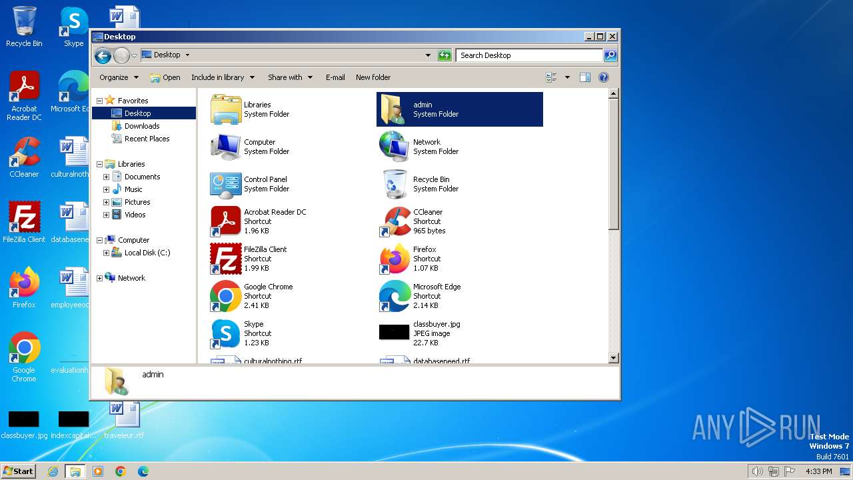This screenshot has width=853, height=480.
Task: Click the taskbar clock 4:33 PM
Action: pos(819,471)
